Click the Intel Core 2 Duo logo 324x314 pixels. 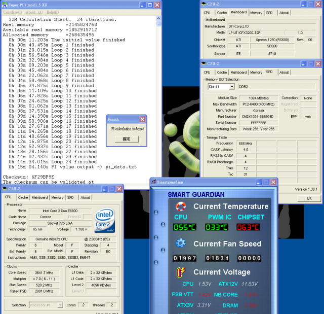[105, 221]
